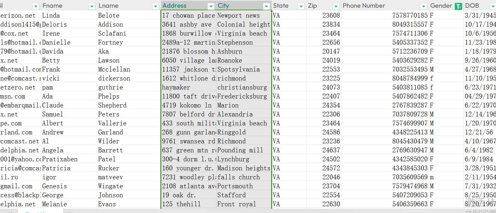496x213 pixels.
Task: Select the zip cell 22630
Action: tap(324, 204)
